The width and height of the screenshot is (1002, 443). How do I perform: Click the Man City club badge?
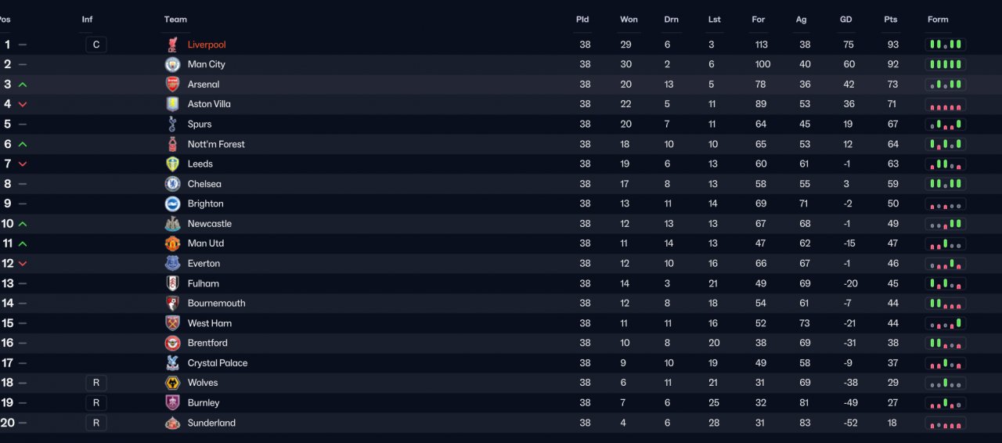point(172,64)
